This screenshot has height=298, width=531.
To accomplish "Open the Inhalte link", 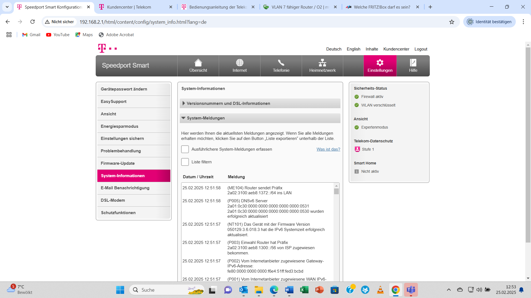I will click(x=372, y=49).
